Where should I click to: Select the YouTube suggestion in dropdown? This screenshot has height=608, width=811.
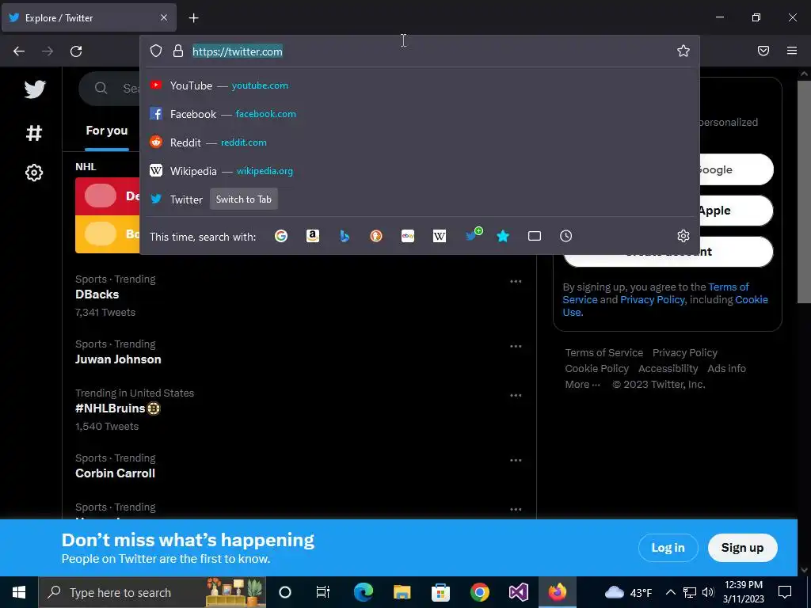[420, 85]
